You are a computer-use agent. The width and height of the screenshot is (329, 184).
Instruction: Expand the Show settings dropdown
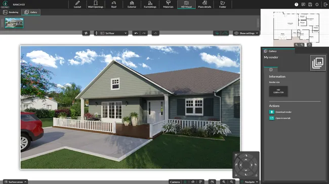(246, 33)
